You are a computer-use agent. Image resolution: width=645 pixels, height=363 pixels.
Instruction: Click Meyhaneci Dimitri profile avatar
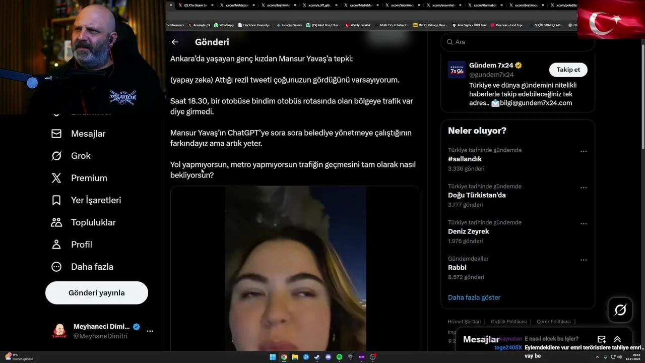59,331
